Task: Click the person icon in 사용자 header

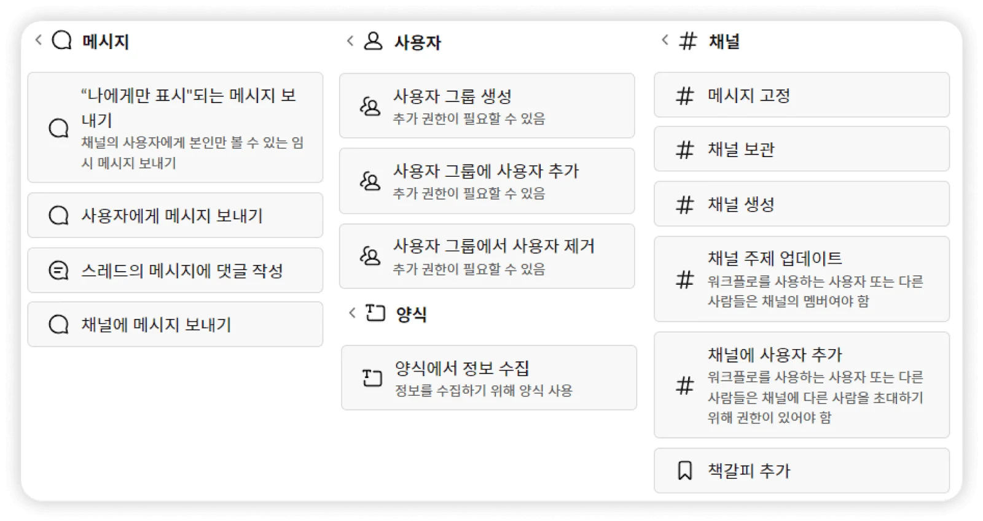Action: tap(373, 41)
